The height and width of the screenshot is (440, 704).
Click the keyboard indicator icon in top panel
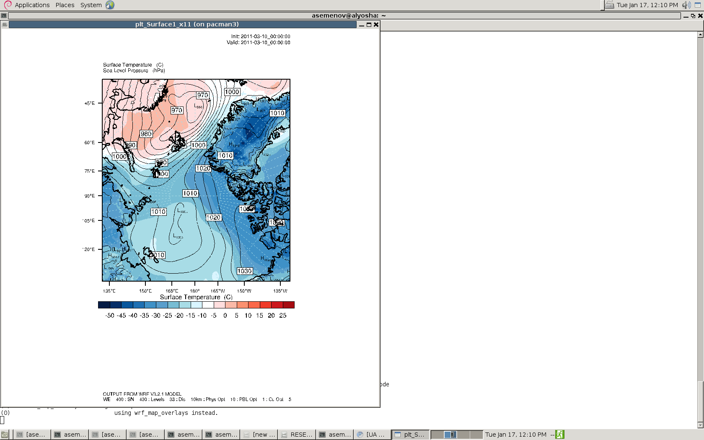(x=610, y=5)
